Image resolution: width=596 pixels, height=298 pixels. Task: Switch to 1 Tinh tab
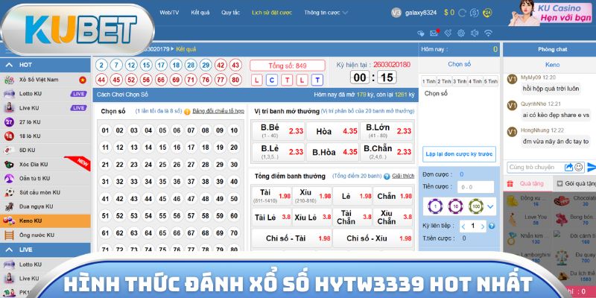point(429,81)
